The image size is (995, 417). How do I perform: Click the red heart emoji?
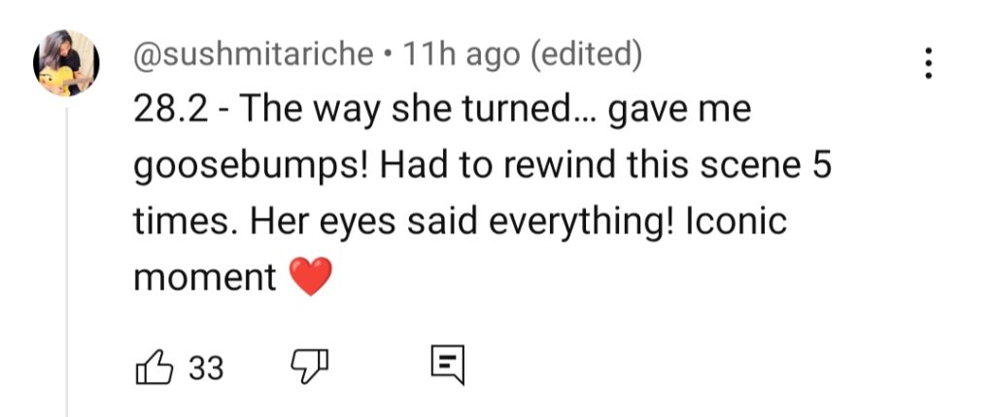tap(310, 277)
